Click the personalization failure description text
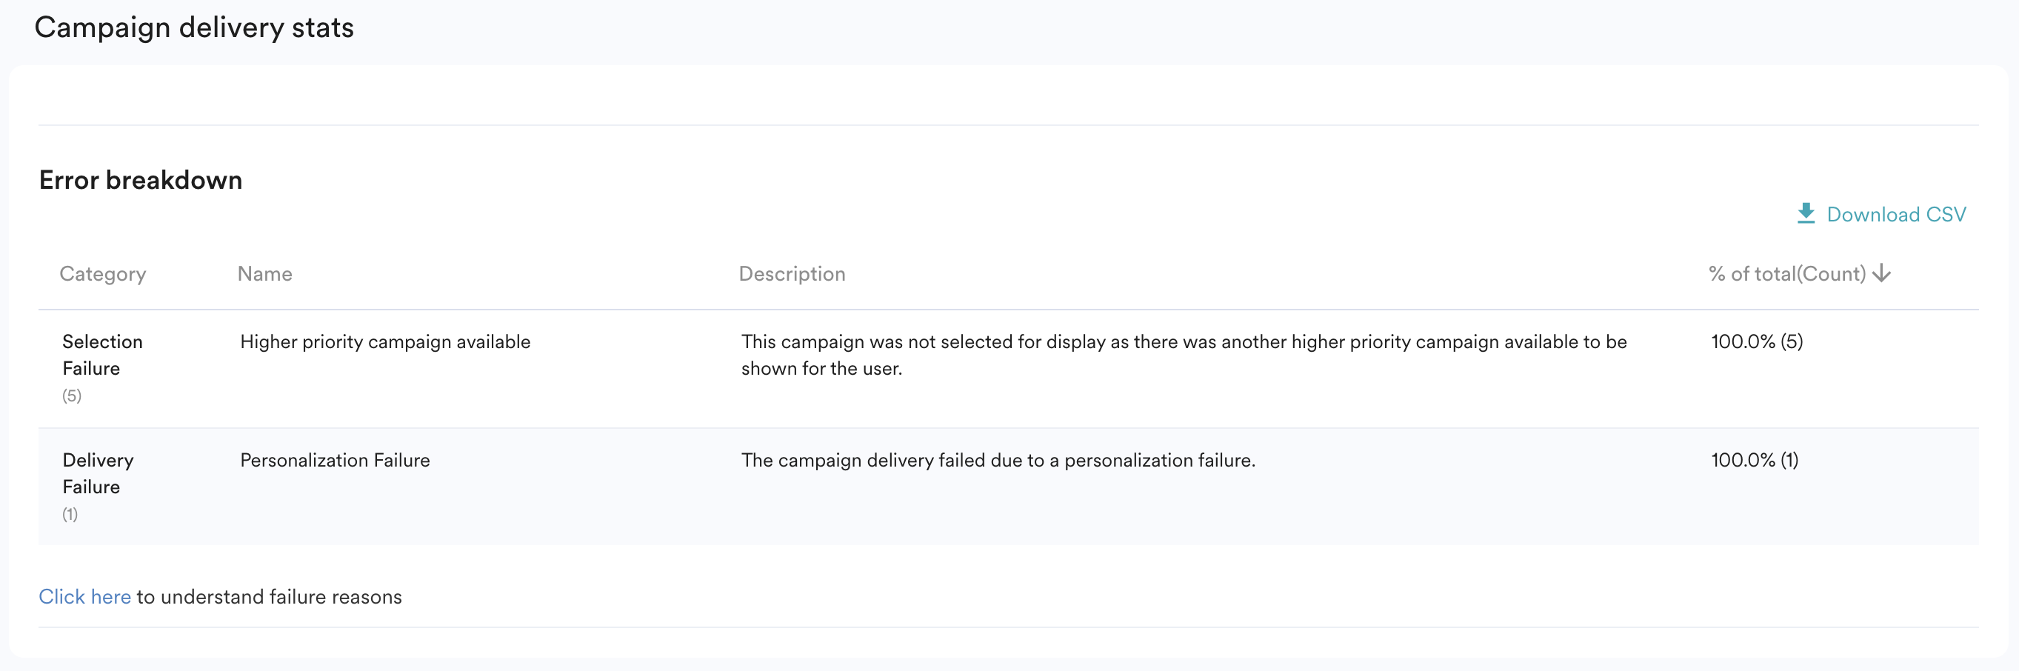 pos(998,460)
